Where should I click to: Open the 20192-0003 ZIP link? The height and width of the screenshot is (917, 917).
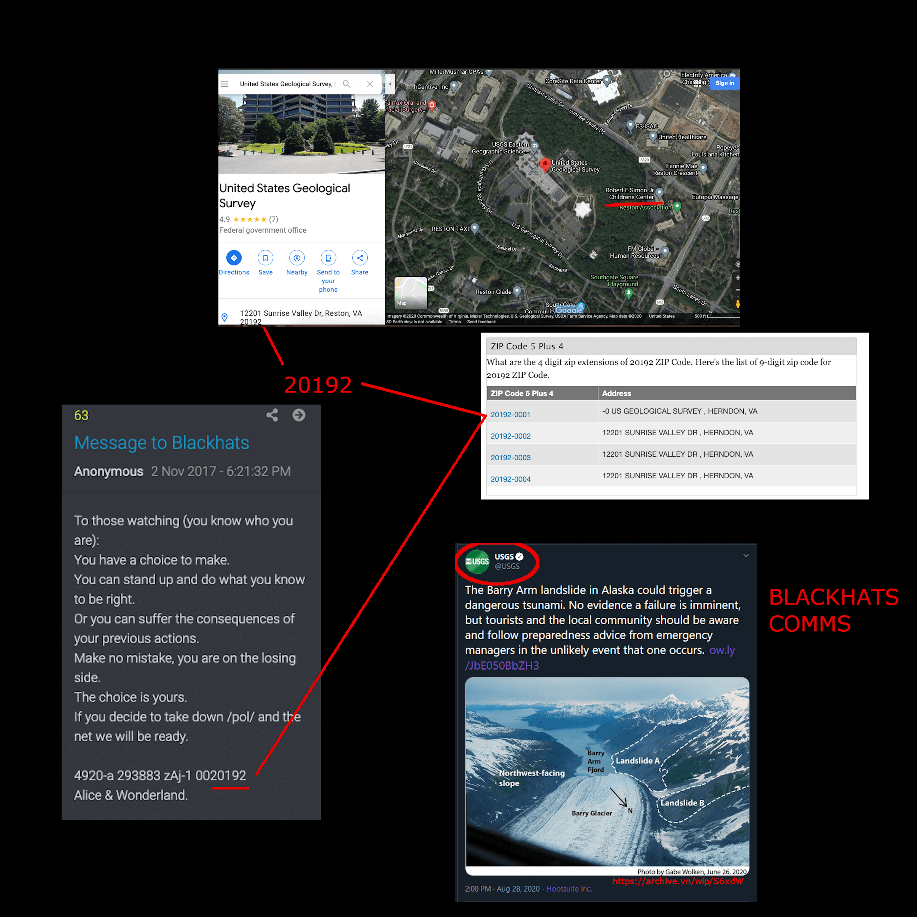[510, 458]
